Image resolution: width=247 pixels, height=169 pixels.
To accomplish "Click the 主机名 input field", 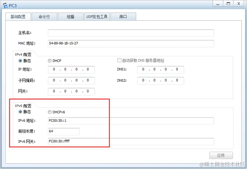I will [x=131, y=33].
